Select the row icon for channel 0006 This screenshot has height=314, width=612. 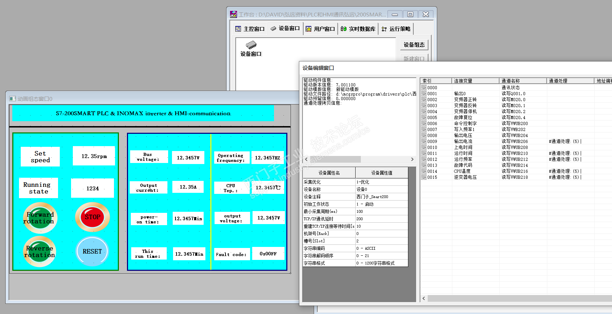coord(424,124)
